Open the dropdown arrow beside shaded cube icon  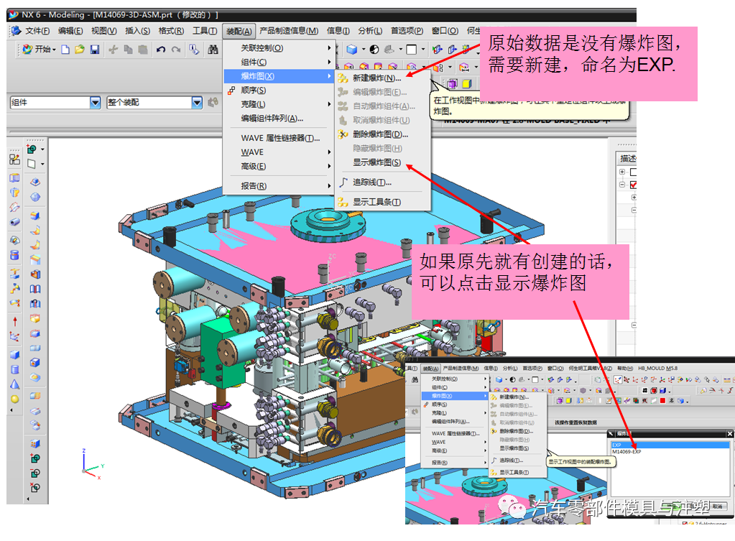tap(364, 50)
